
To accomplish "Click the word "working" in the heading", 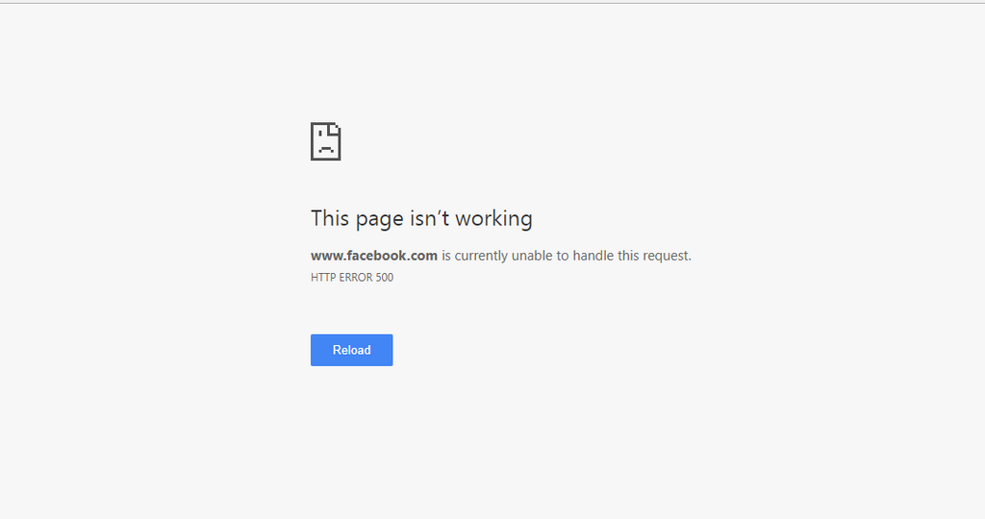I will [493, 219].
